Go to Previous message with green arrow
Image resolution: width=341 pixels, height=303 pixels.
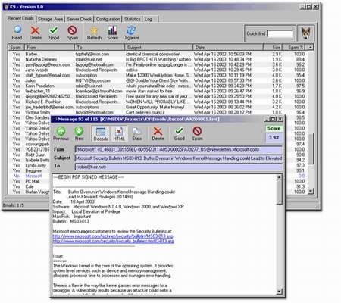61,133
